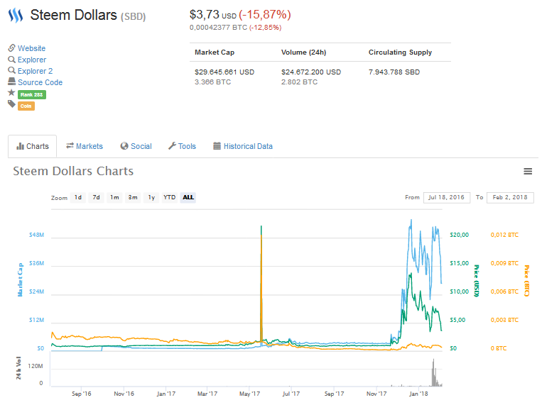Click the wrench icon beside Tools
The width and height of the screenshot is (542, 400).
pyautogui.click(x=172, y=146)
